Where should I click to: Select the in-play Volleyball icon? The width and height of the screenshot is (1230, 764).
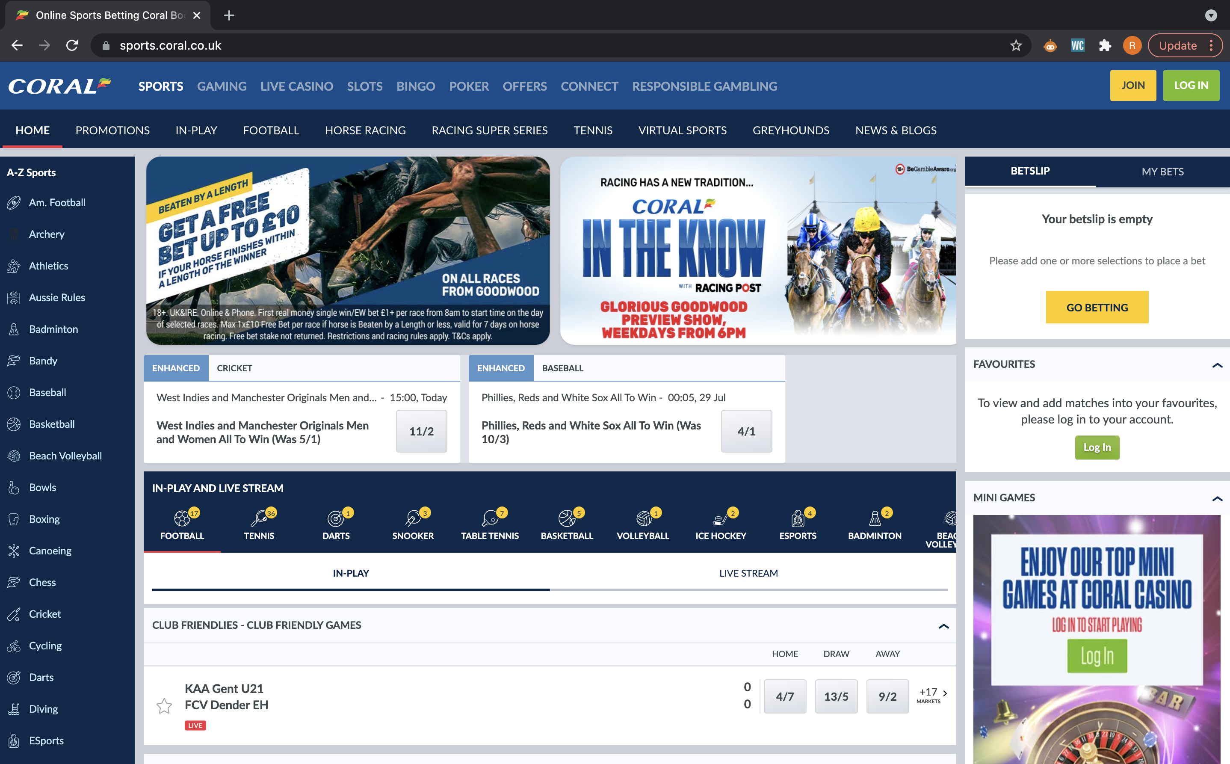644,518
